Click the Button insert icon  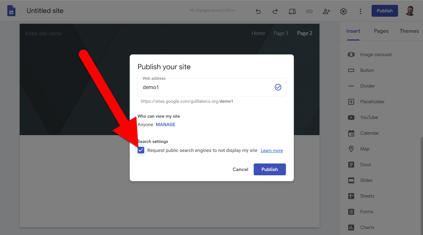coord(351,70)
